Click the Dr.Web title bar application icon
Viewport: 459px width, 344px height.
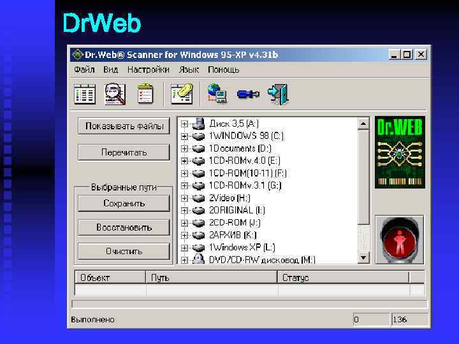tap(78, 54)
